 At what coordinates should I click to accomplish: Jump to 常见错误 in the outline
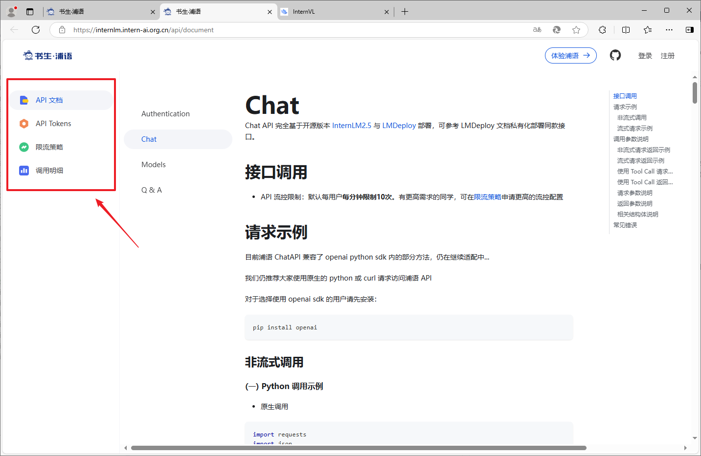point(625,225)
